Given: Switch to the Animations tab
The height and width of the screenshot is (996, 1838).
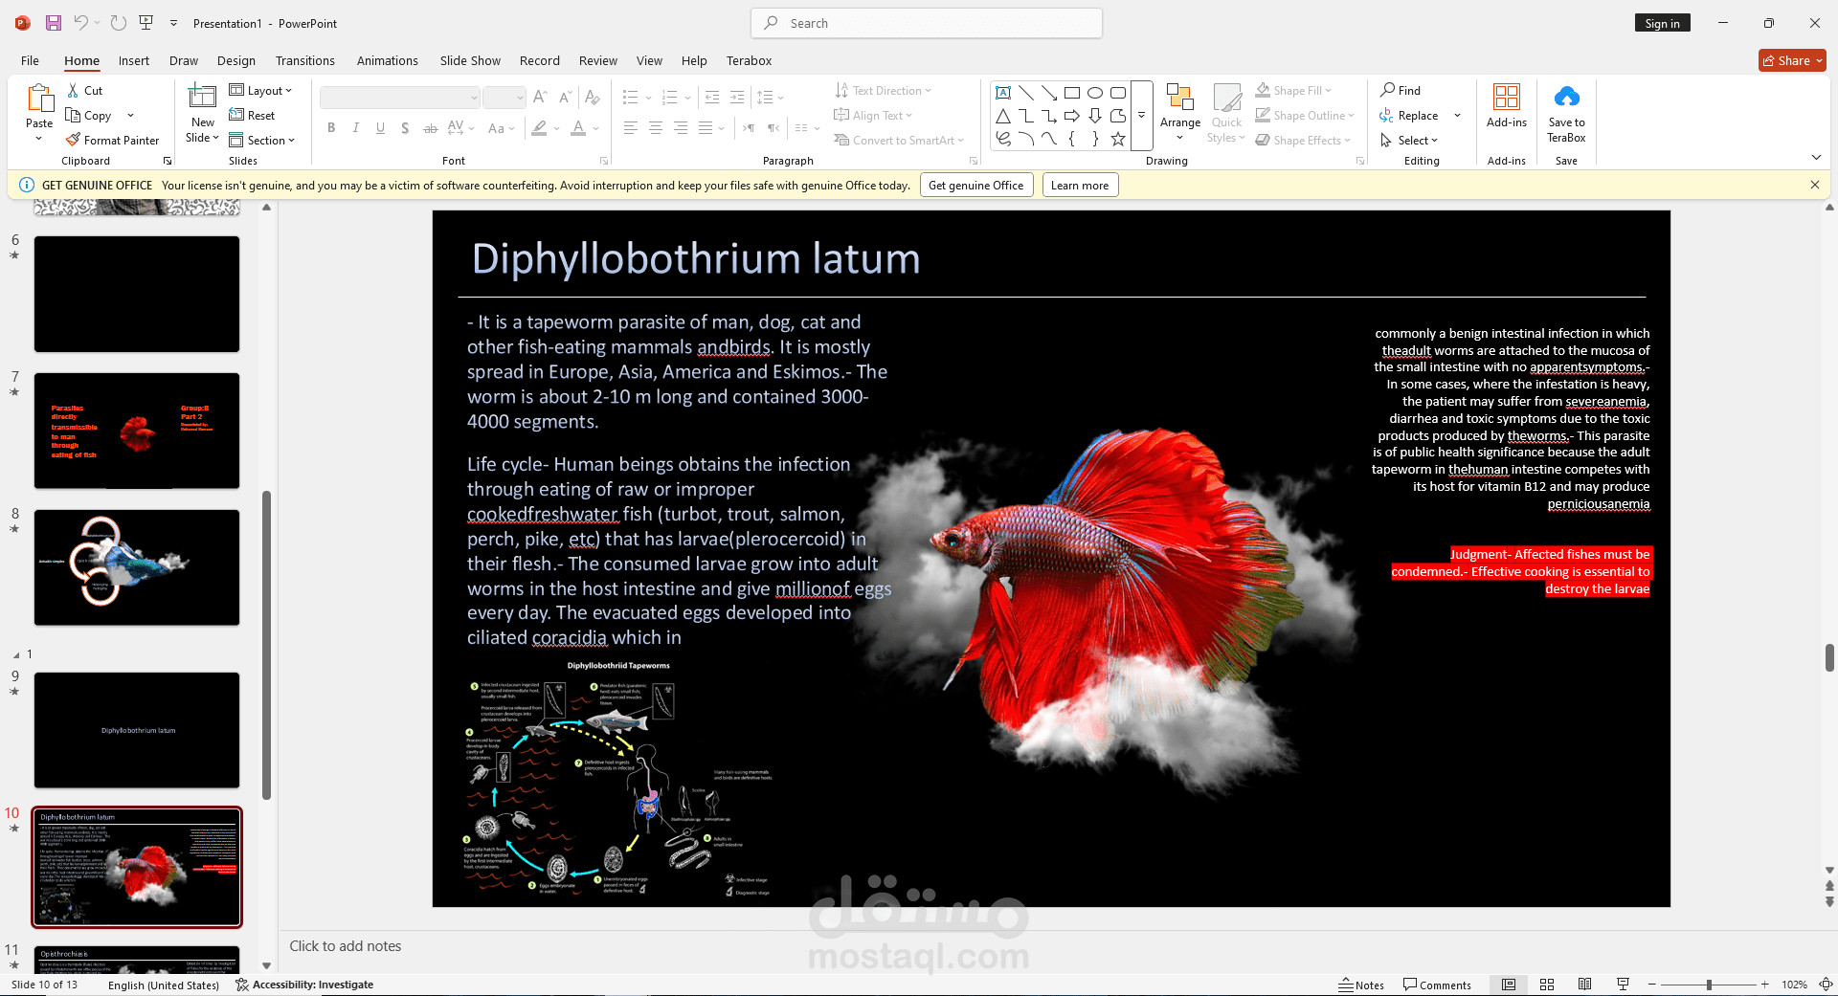Looking at the screenshot, I should click(387, 60).
